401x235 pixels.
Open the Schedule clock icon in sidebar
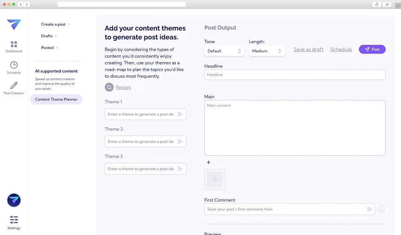coord(14,67)
